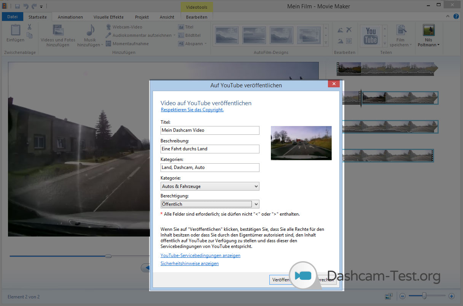The width and height of the screenshot is (463, 306).
Task: Click the remove X icon in Bearbeiten
Action: (x=349, y=30)
